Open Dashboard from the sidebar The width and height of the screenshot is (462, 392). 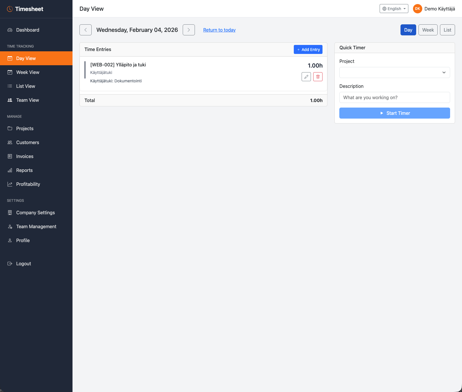(x=28, y=30)
